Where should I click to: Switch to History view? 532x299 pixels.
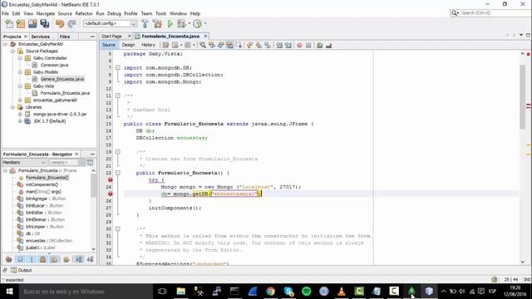tap(148, 45)
